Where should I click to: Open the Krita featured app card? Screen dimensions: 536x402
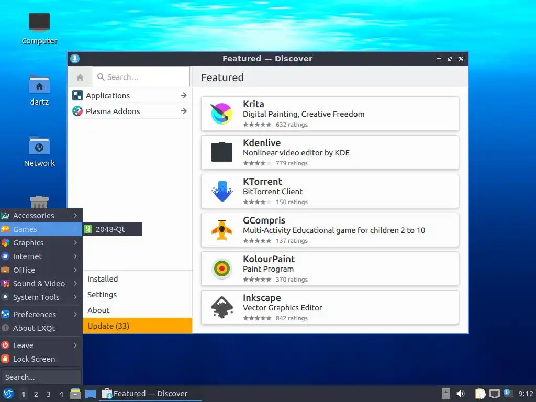pos(330,114)
